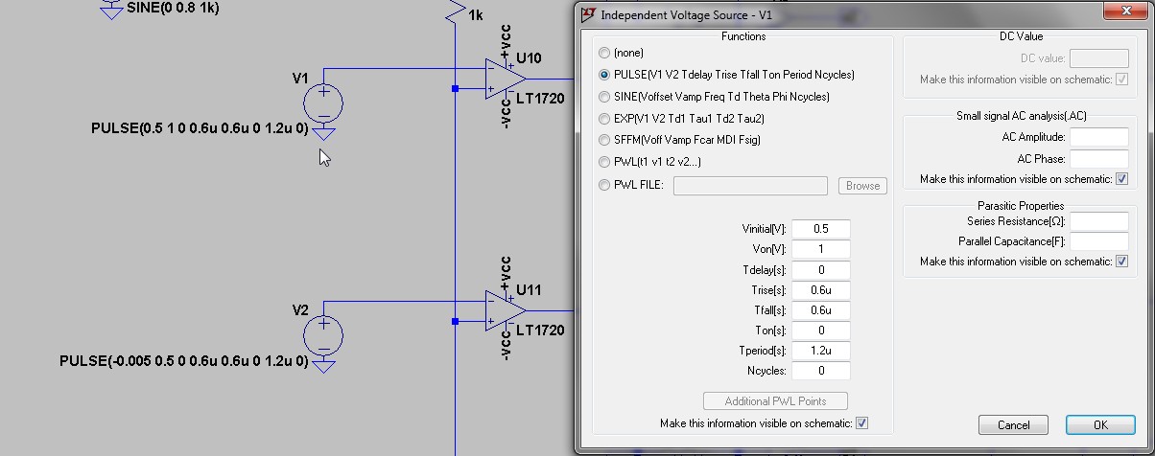Click the ground symbol below V1
The width and height of the screenshot is (1155, 456).
click(x=323, y=133)
